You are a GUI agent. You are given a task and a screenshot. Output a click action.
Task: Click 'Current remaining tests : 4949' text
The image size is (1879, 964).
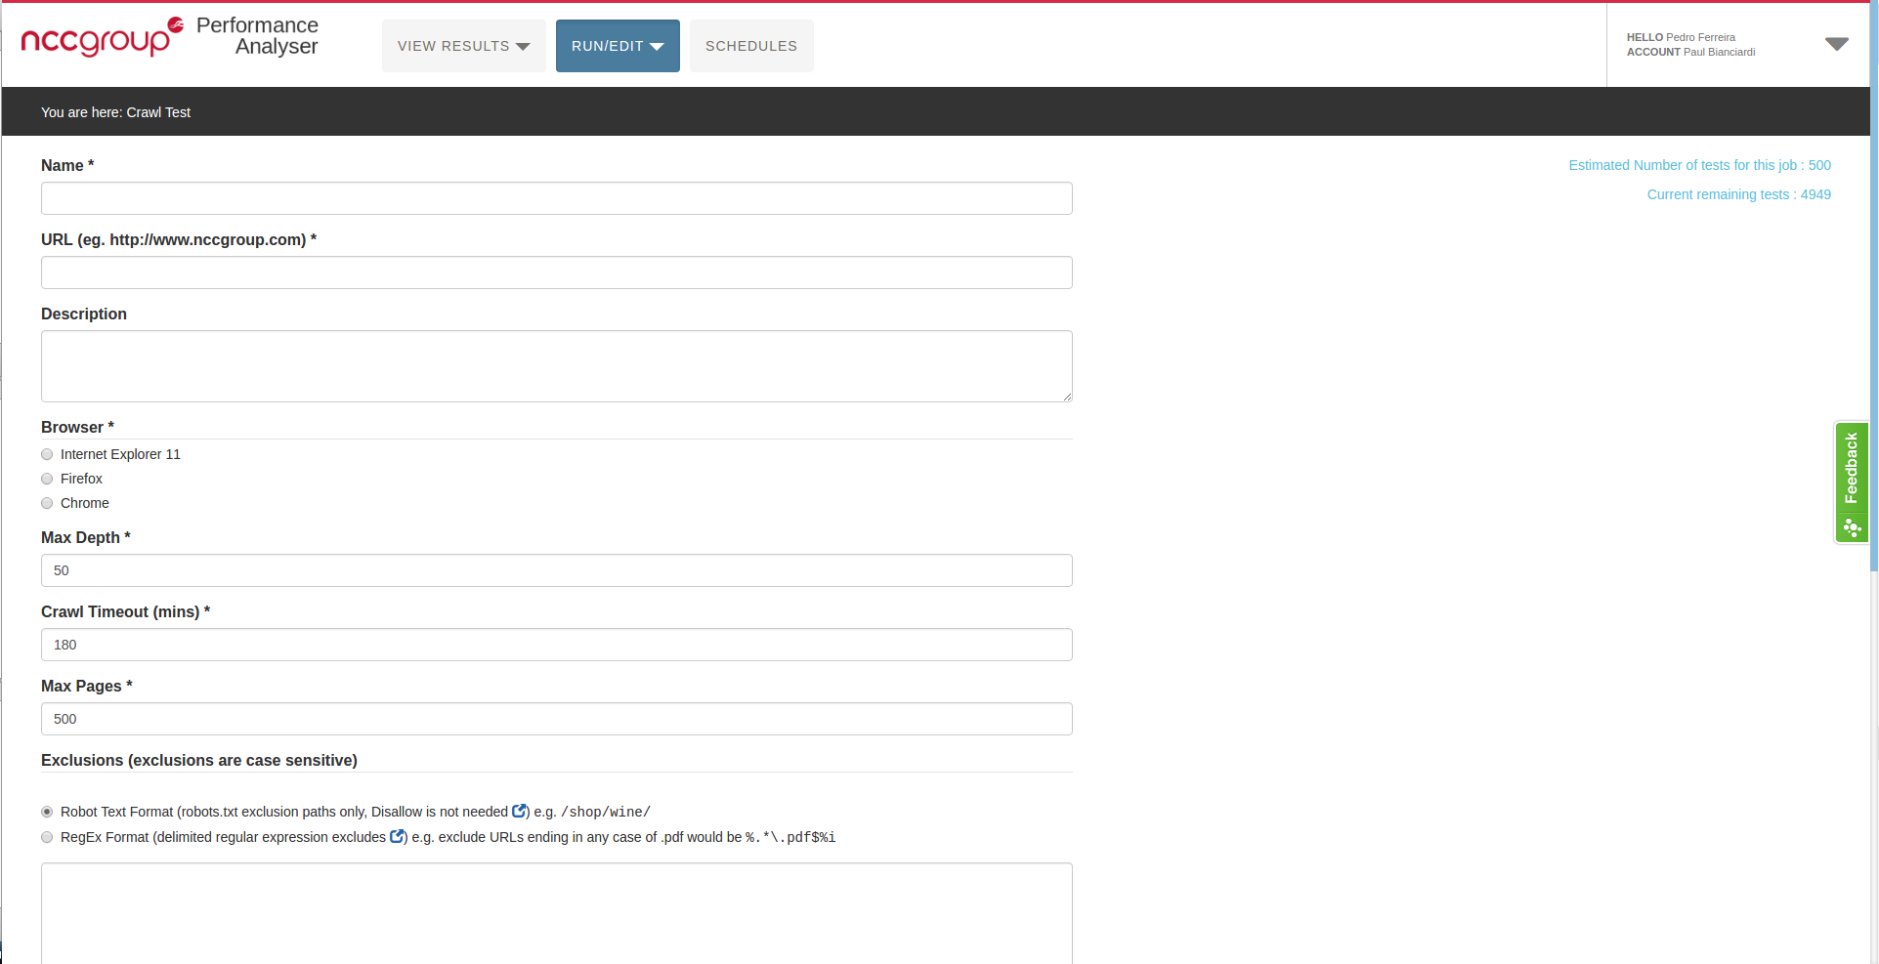pos(1738,194)
